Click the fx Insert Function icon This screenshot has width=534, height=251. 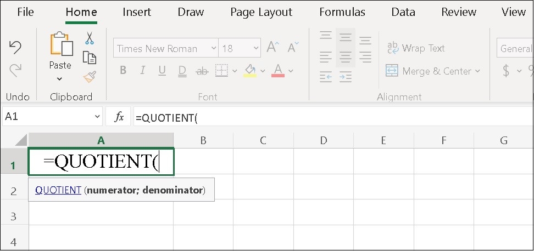pos(119,117)
